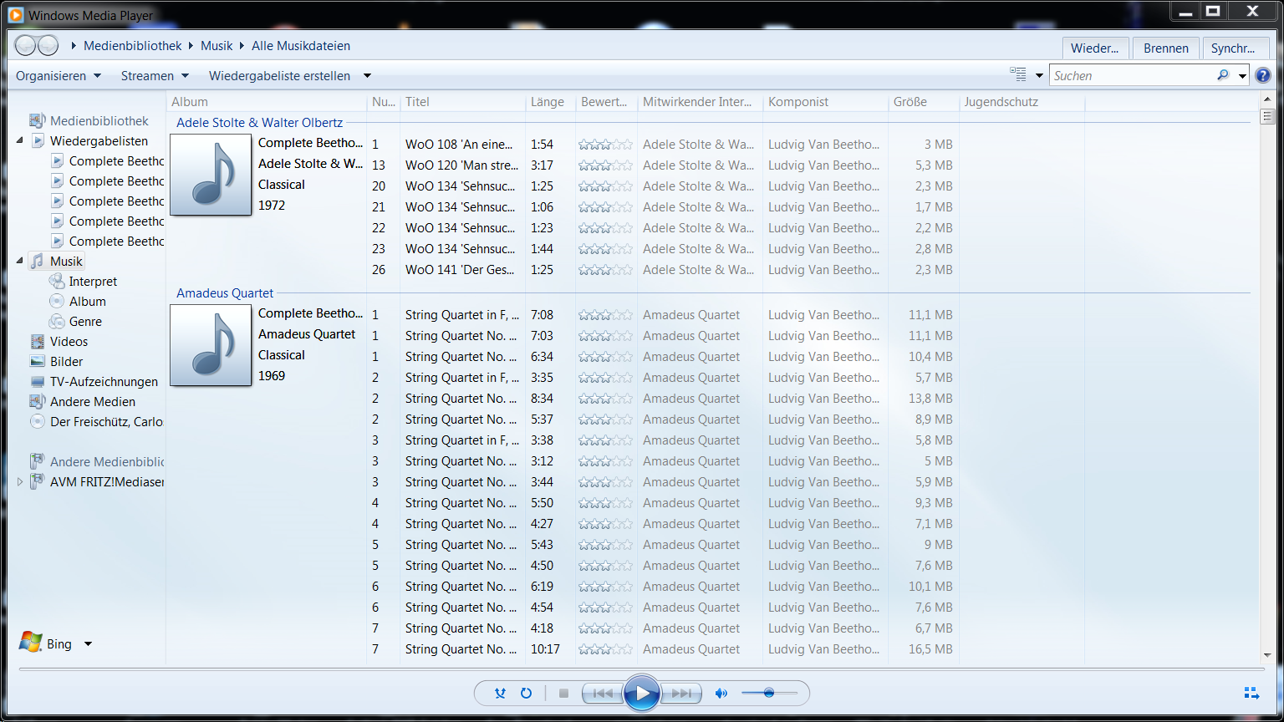The width and height of the screenshot is (1284, 722).
Task: Collapse the Musik tree node
Action: [x=20, y=261]
